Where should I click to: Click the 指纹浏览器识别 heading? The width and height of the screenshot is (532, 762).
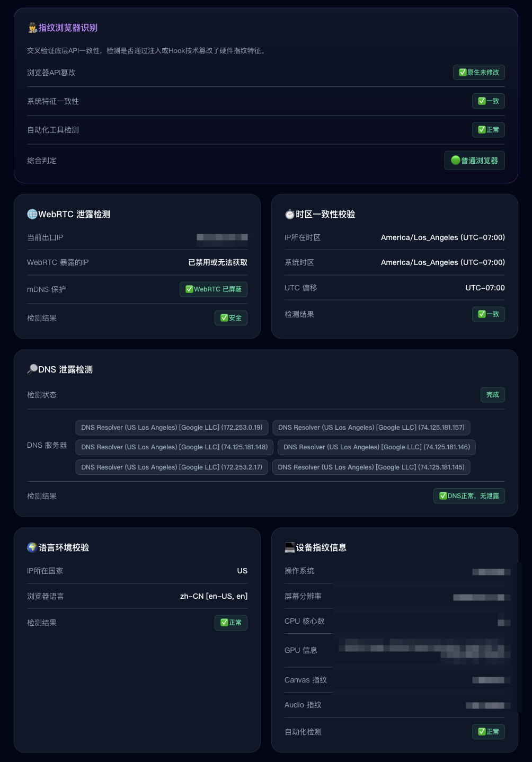pos(68,28)
